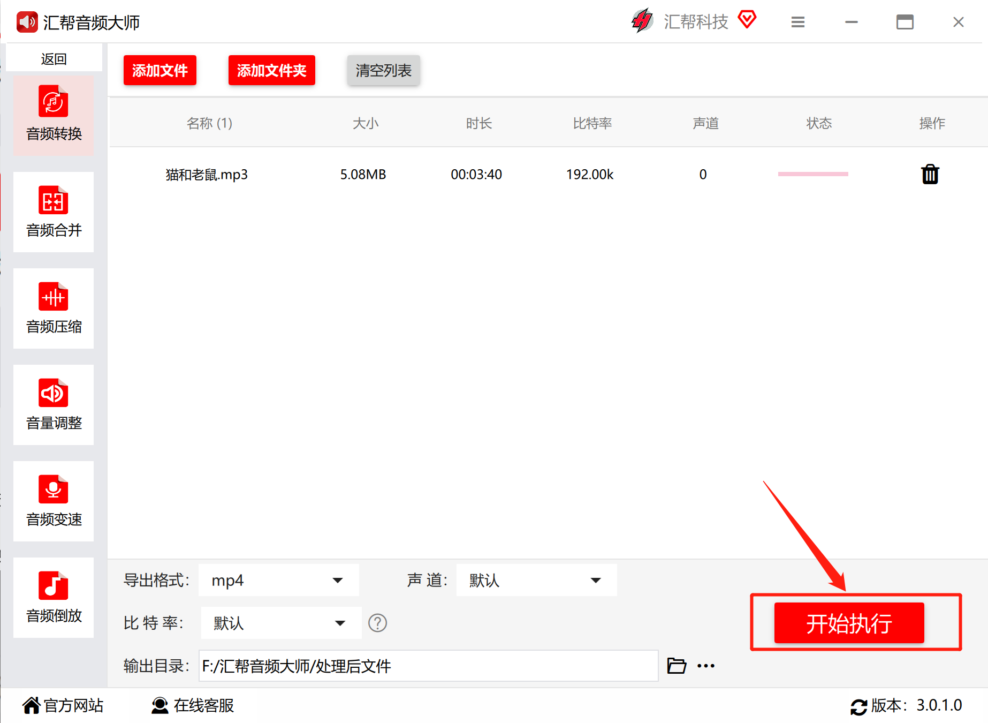Open the hamburger menu in title bar
This screenshot has height=723, width=988.
tap(798, 22)
